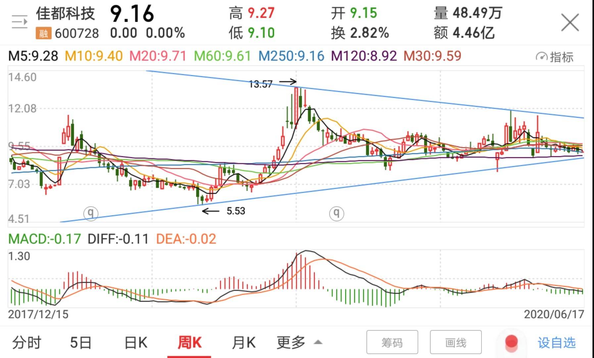594x358 pixels.
Task: Click the 13.57 peak price annotation
Action: click(x=261, y=84)
